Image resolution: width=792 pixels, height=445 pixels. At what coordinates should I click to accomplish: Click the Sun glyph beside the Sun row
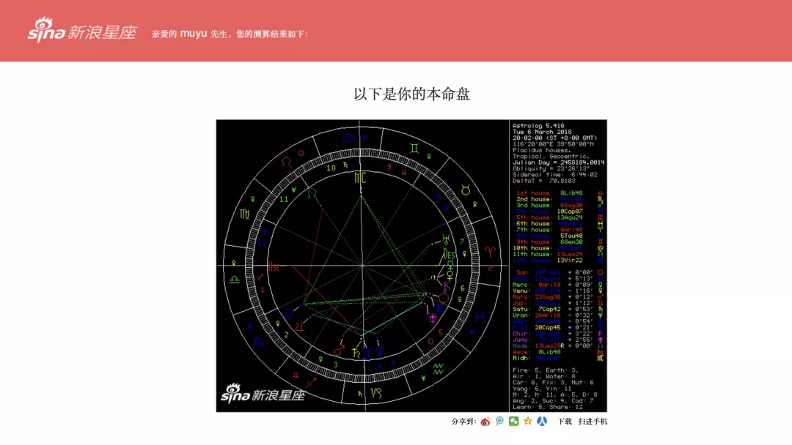(601, 272)
